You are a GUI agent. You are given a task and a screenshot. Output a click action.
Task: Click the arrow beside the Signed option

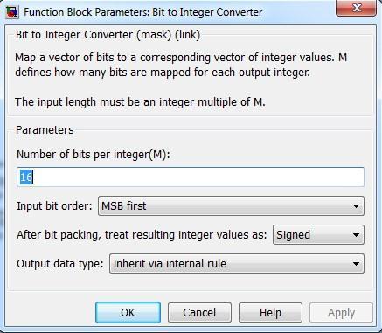(x=356, y=235)
